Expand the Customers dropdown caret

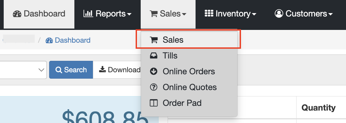coord(330,14)
